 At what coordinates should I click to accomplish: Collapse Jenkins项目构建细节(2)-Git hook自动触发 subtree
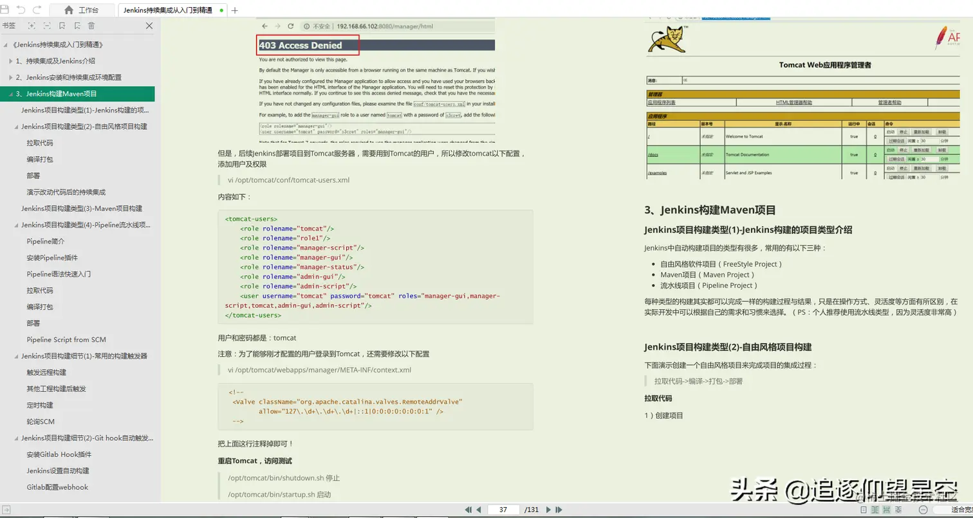[15, 438]
